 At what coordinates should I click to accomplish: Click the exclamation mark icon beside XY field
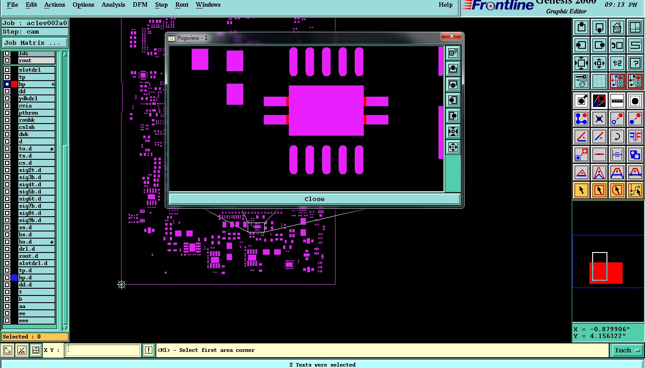[149, 350]
